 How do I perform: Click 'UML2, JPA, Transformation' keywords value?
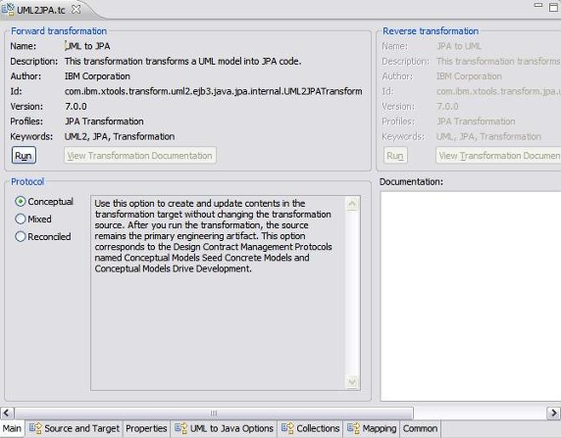(120, 136)
